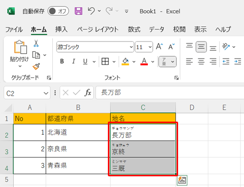Apply yellow fill color
This screenshot has height=187, width=244.
(x=125, y=62)
